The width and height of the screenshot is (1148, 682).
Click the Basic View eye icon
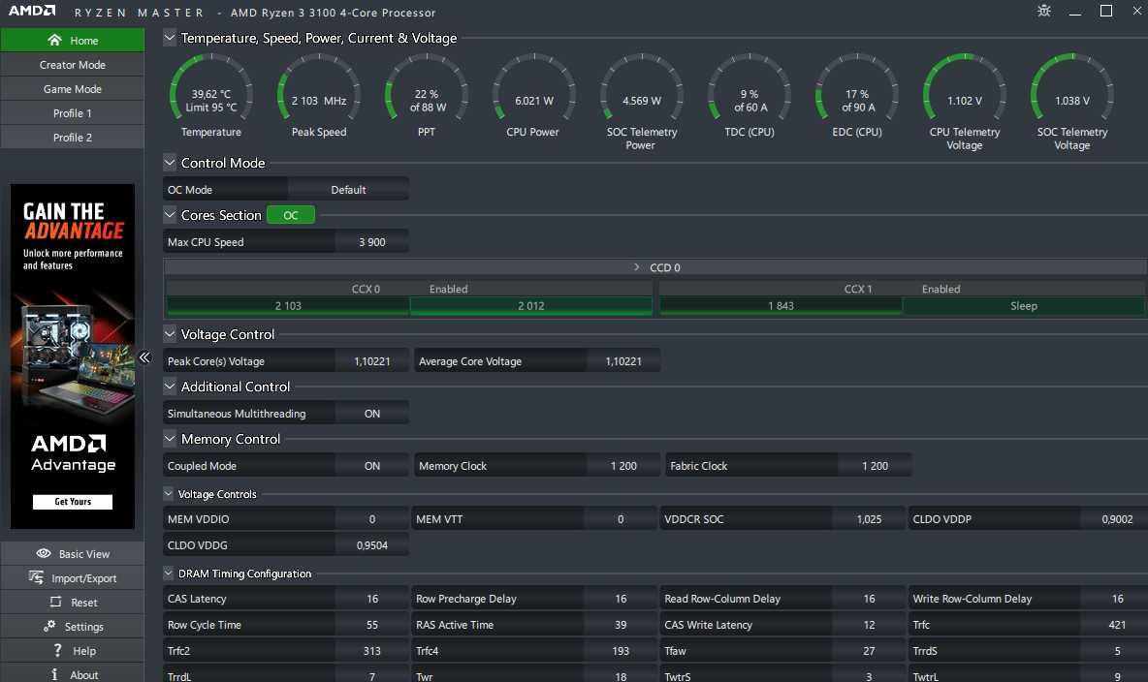tap(44, 553)
